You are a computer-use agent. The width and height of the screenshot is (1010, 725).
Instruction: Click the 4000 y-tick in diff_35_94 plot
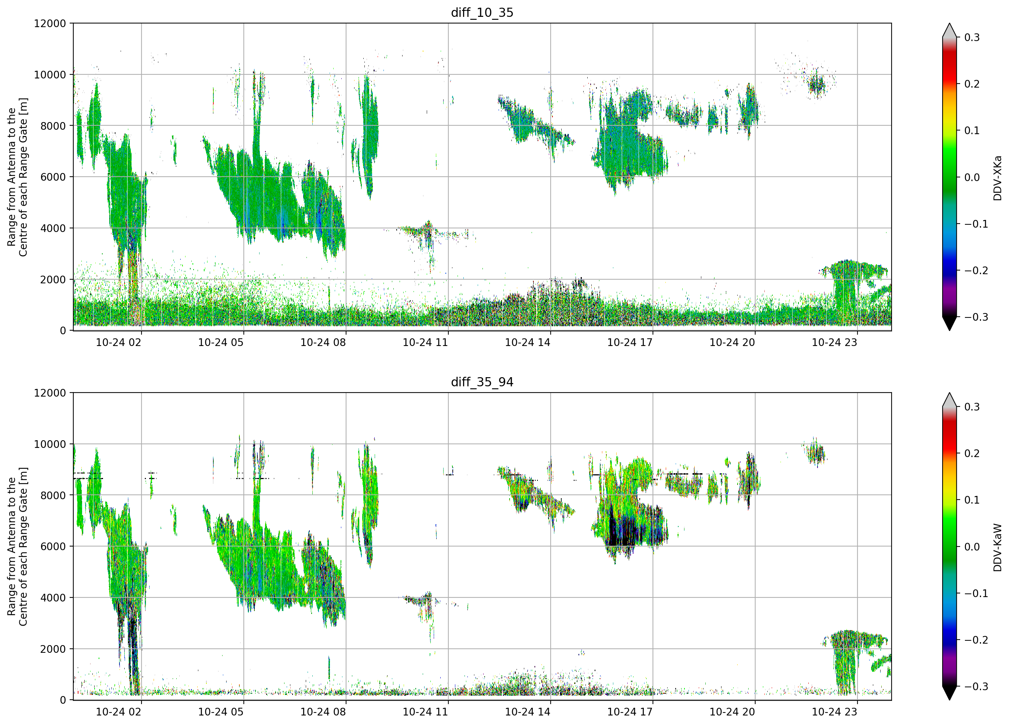53,598
